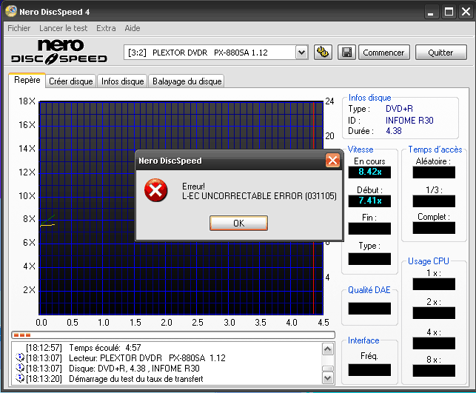This screenshot has height=393, width=476.
Task: Click the Durée value 4.38
Action: pos(393,131)
